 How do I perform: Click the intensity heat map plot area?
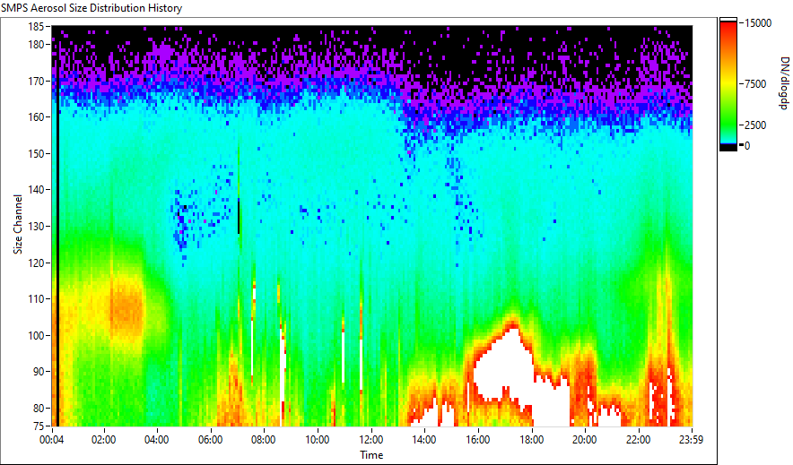pyautogui.click(x=372, y=226)
